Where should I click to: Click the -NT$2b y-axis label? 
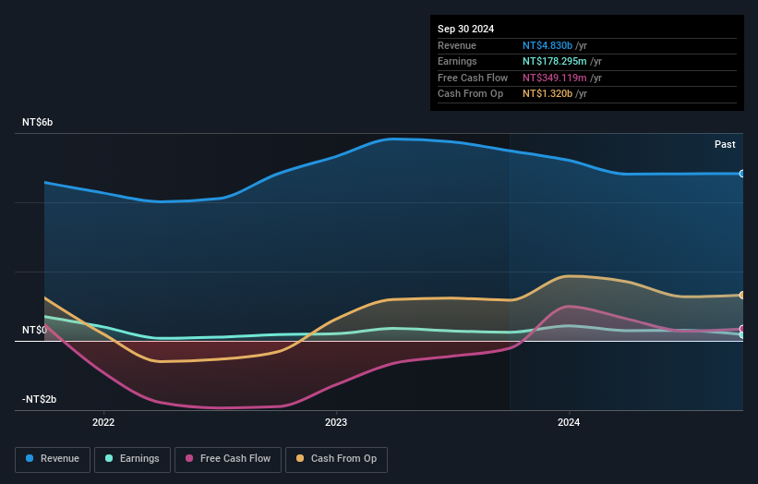[39, 399]
